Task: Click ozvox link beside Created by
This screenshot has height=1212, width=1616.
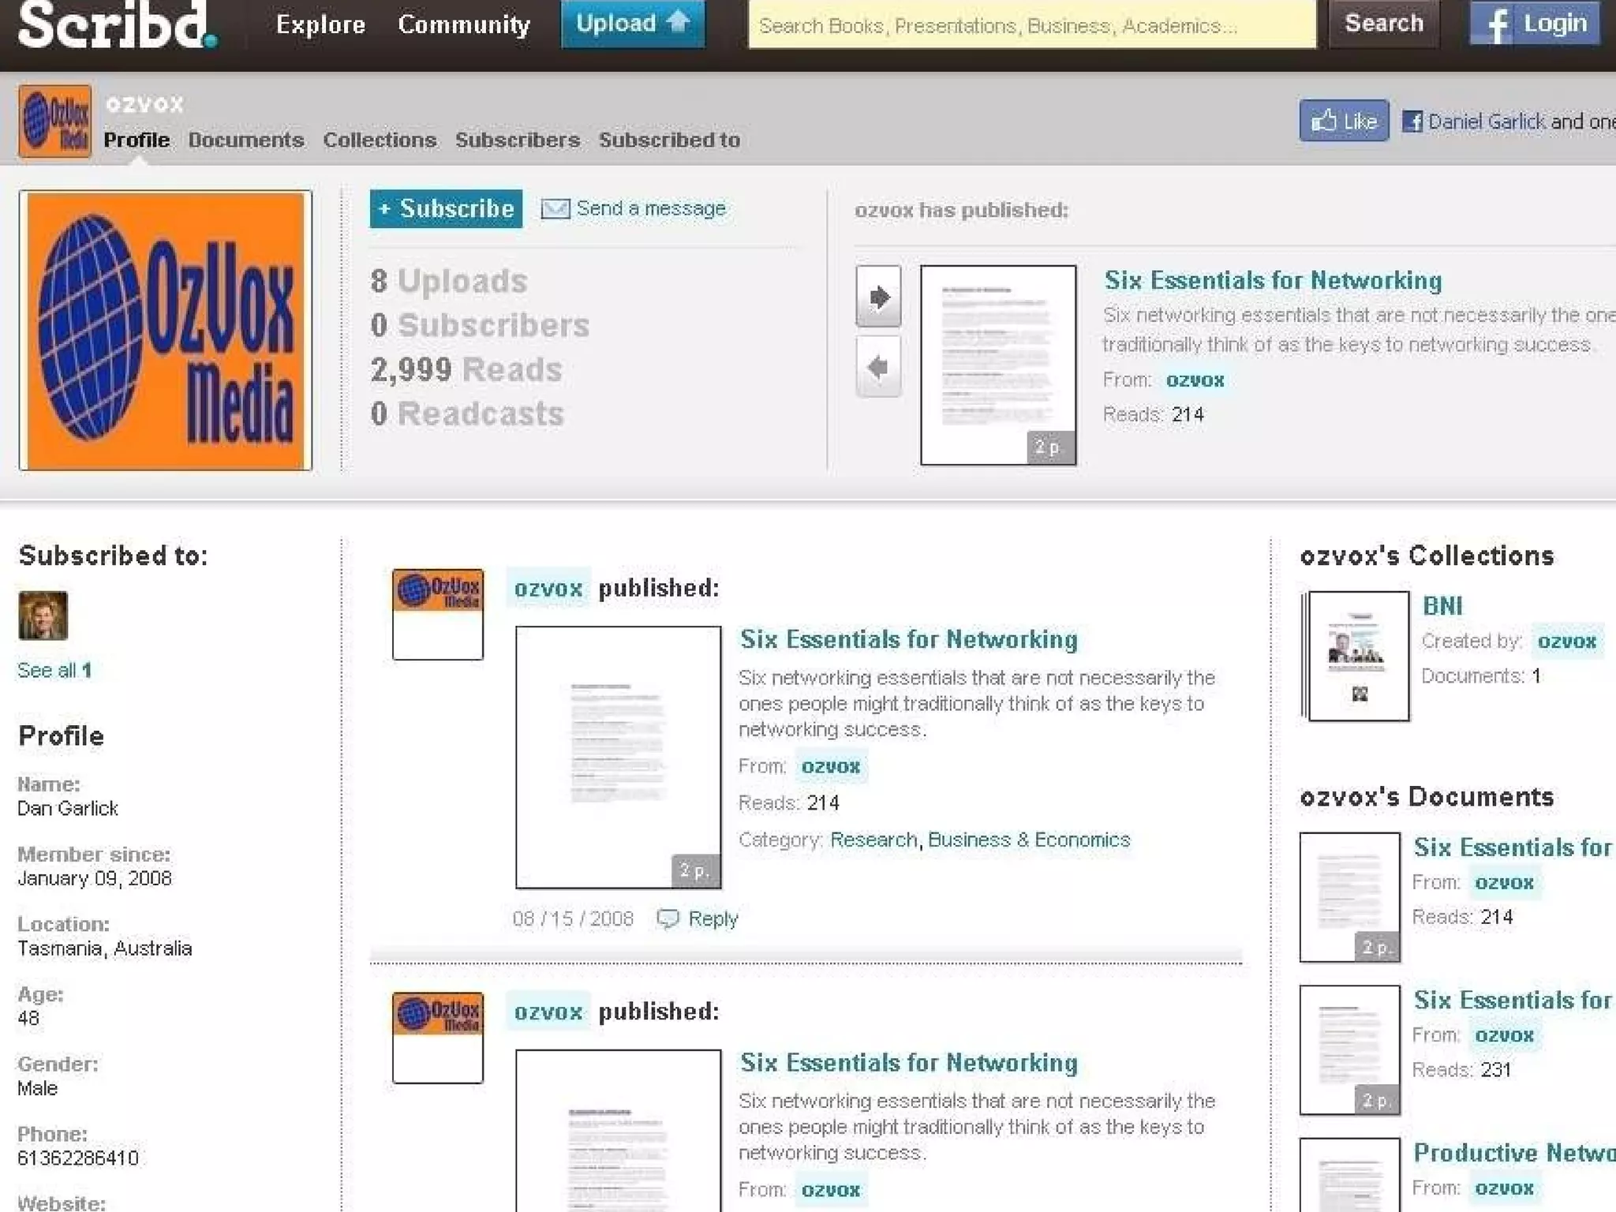Action: 1567,641
